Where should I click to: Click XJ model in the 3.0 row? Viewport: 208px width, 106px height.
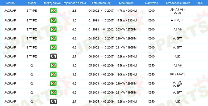[x=31, y=65]
